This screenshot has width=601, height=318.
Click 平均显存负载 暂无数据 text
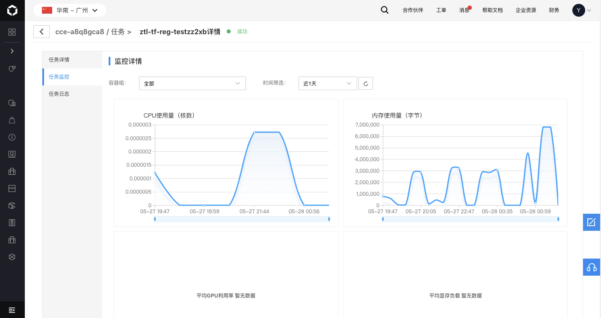(x=456, y=295)
